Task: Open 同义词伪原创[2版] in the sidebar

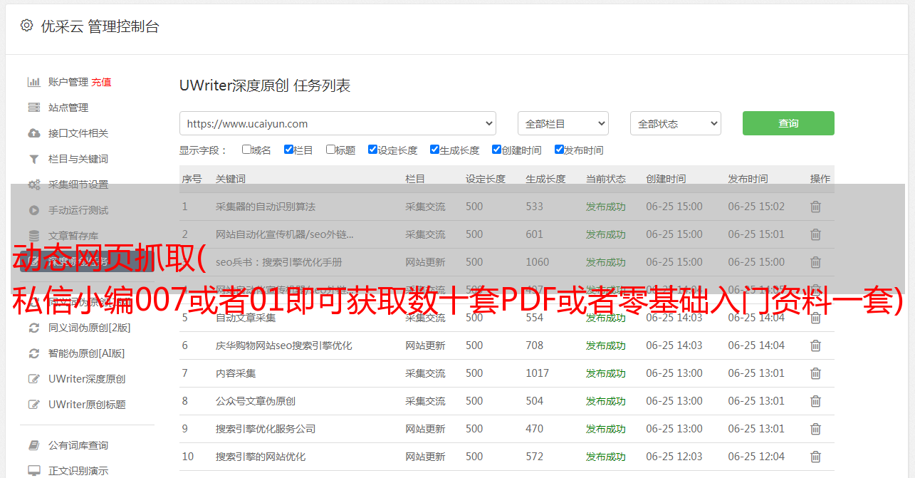Action: coord(90,328)
